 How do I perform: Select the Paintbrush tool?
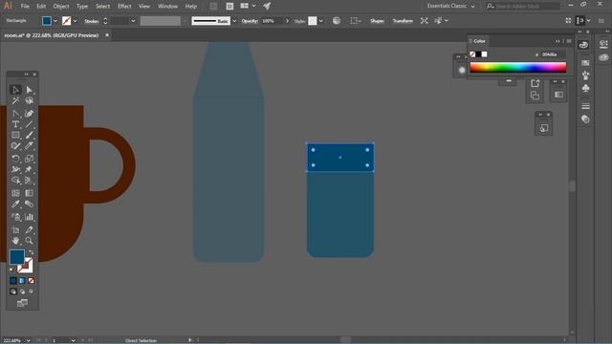click(x=30, y=136)
